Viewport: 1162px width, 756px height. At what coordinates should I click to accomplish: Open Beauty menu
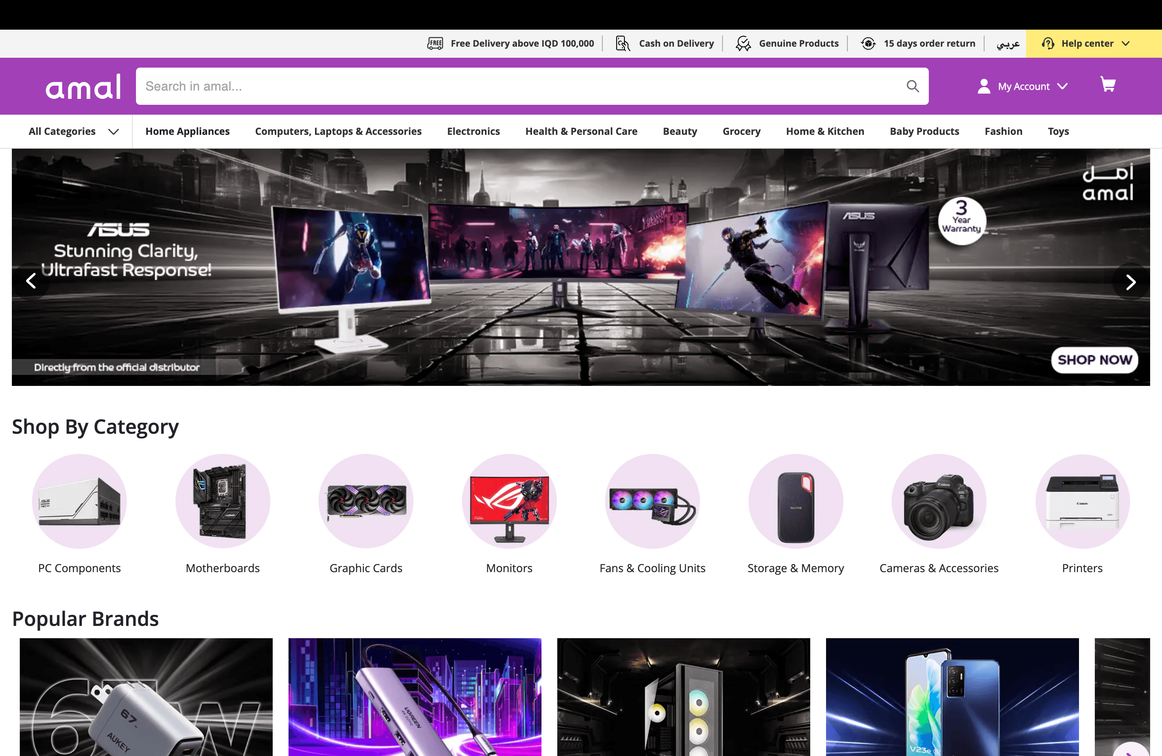[680, 131]
